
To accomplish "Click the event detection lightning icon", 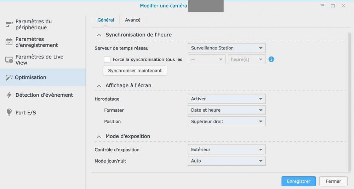I will [9, 95].
